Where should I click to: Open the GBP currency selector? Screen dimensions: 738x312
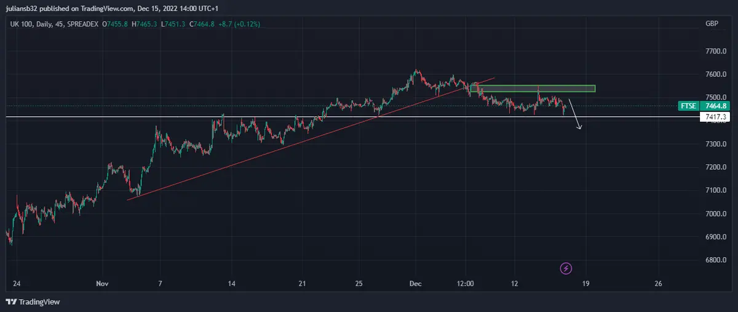coord(712,23)
